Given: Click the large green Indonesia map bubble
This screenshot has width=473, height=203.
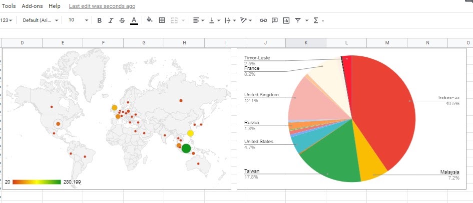Looking at the screenshot, I should pyautogui.click(x=186, y=148).
